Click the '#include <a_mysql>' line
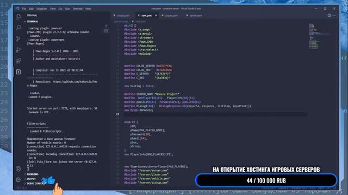 coord(138,34)
